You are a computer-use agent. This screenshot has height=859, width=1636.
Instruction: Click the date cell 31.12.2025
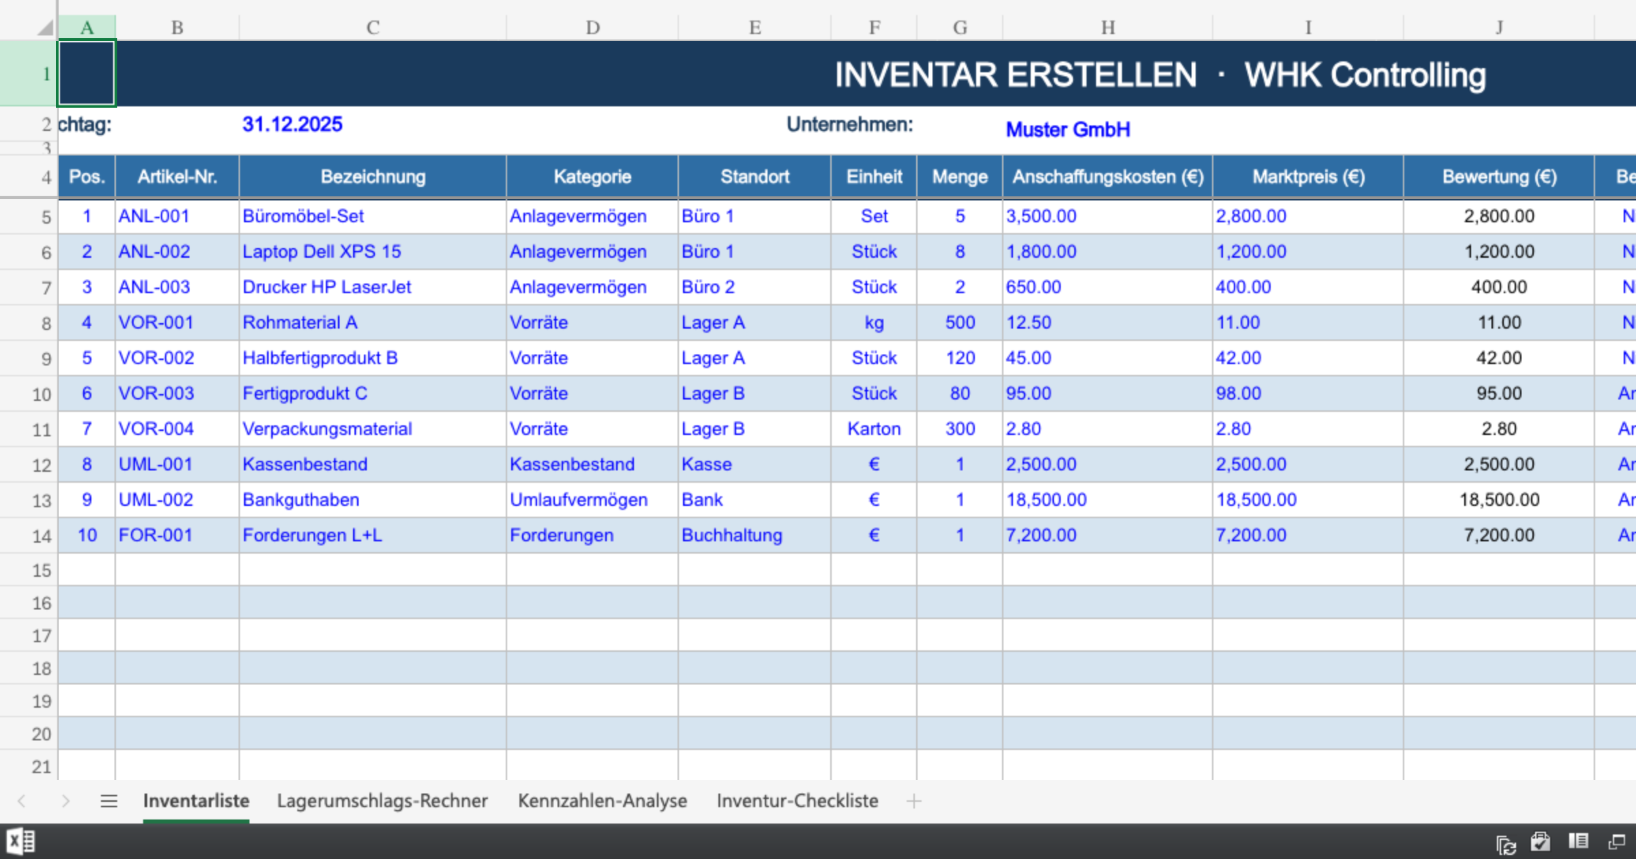click(x=292, y=124)
